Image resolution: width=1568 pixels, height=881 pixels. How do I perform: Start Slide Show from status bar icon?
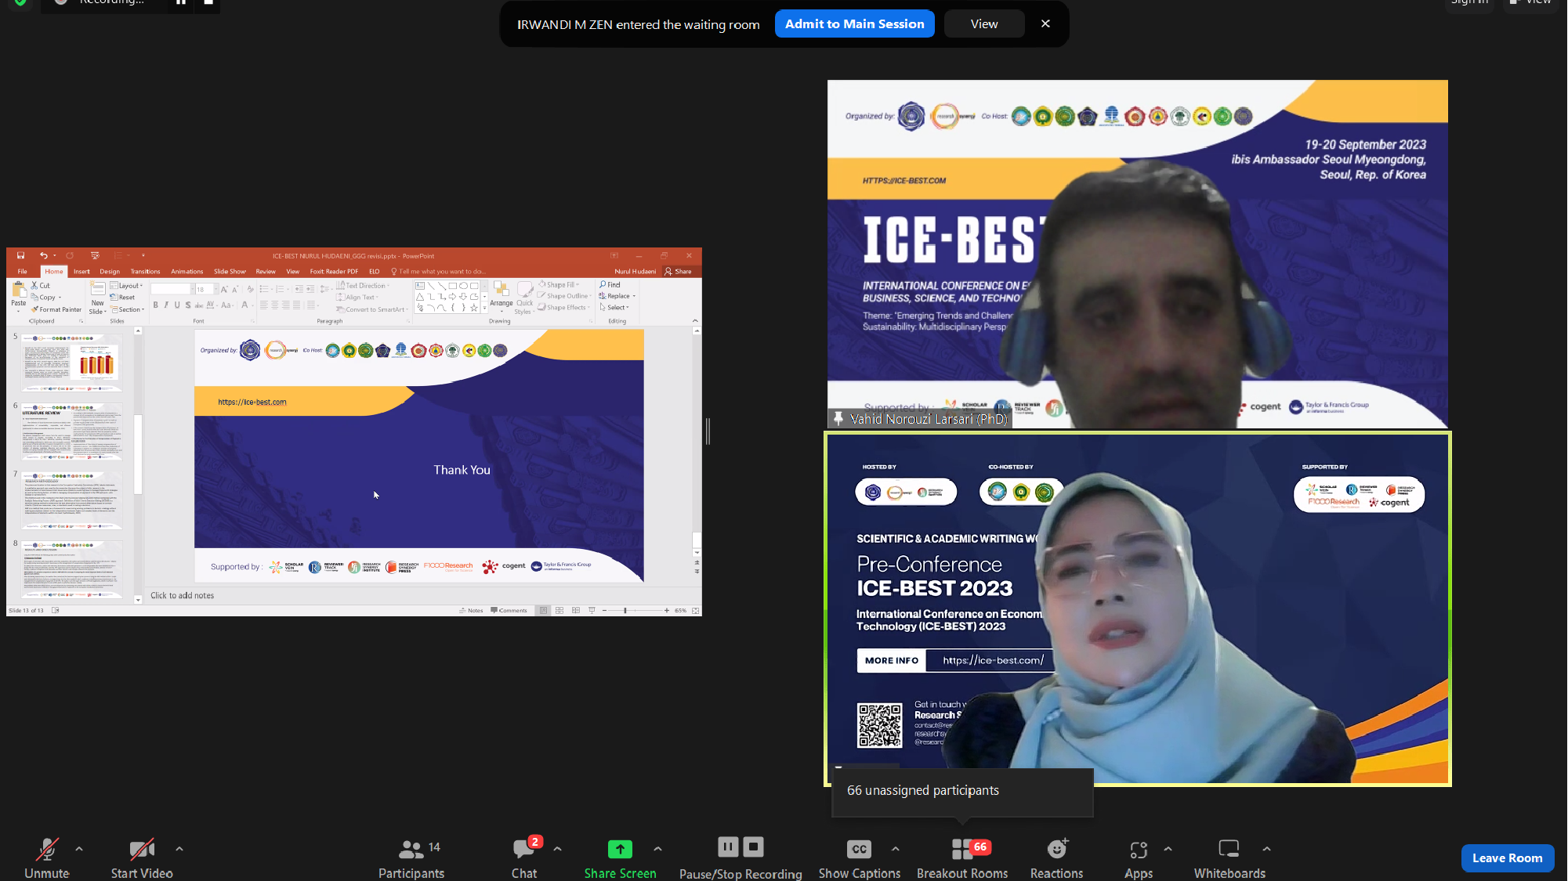click(592, 610)
